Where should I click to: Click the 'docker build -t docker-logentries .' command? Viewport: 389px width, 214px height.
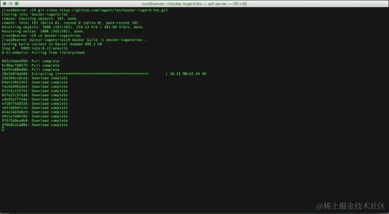pos(109,40)
